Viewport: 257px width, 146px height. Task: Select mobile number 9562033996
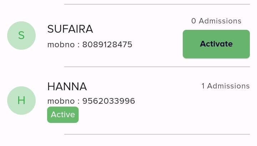tap(109, 101)
